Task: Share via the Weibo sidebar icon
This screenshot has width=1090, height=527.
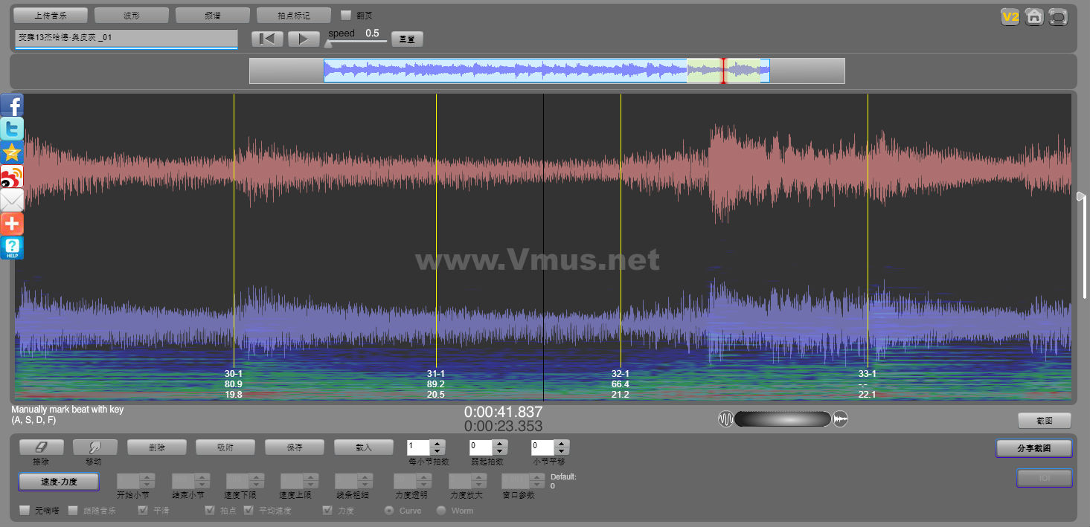Action: pyautogui.click(x=12, y=176)
